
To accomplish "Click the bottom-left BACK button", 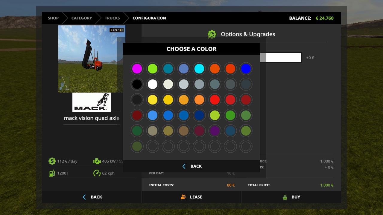I will [92, 197].
